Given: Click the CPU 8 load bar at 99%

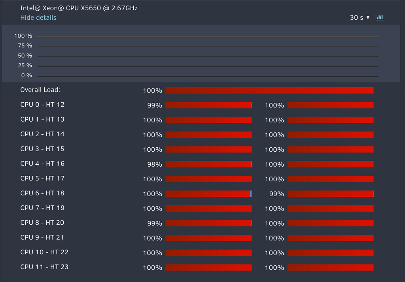Looking at the screenshot, I should [208, 223].
